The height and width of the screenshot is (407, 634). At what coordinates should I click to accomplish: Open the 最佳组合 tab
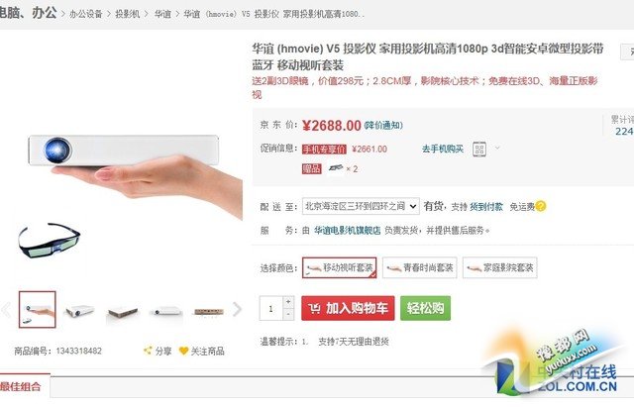[x=21, y=386]
